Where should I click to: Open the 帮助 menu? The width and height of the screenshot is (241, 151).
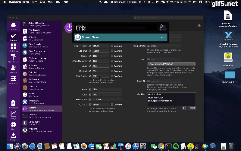click(x=66, y=2)
